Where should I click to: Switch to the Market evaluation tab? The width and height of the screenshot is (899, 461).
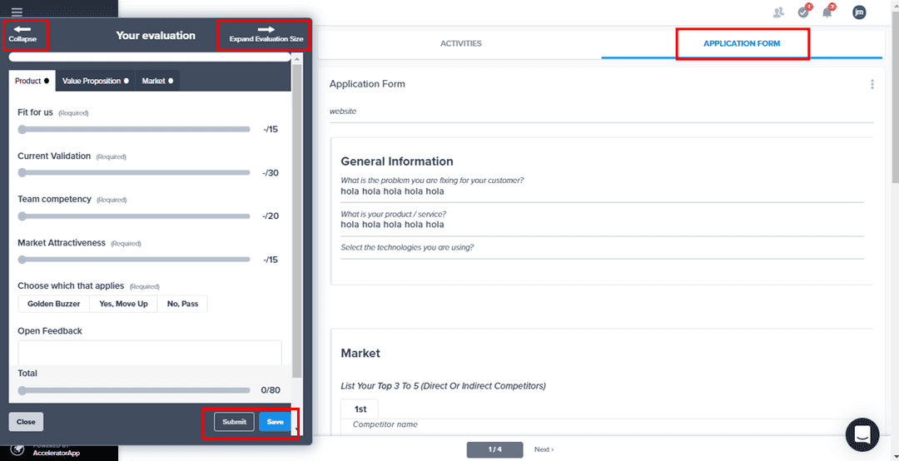click(157, 81)
